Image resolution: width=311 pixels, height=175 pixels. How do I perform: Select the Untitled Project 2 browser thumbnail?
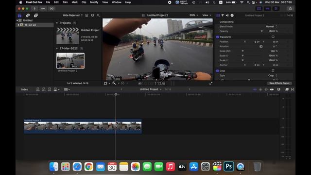point(70,60)
